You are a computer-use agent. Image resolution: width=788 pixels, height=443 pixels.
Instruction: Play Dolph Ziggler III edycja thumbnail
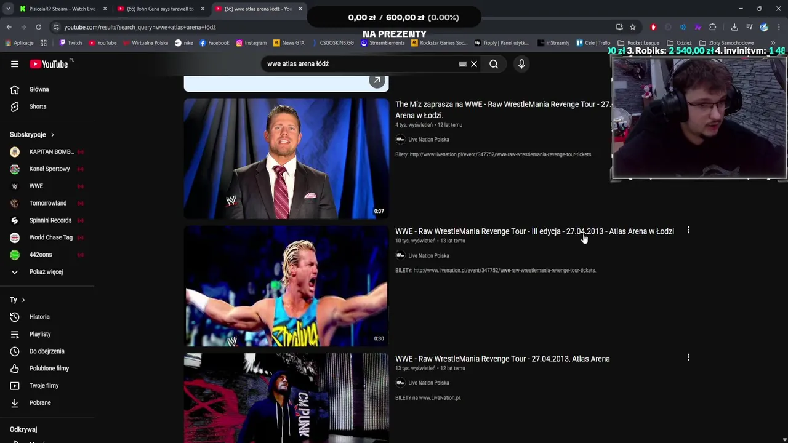click(x=286, y=286)
